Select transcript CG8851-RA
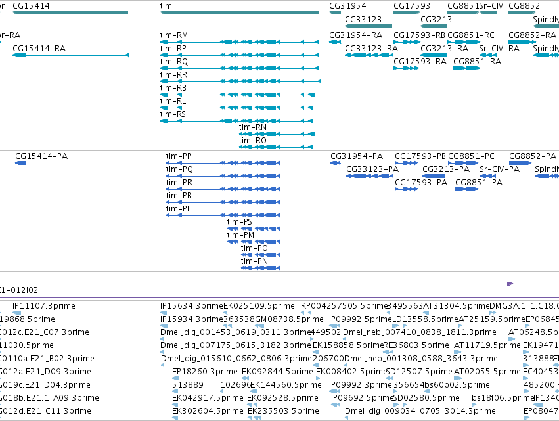This screenshot has height=421, width=559. 466,68
